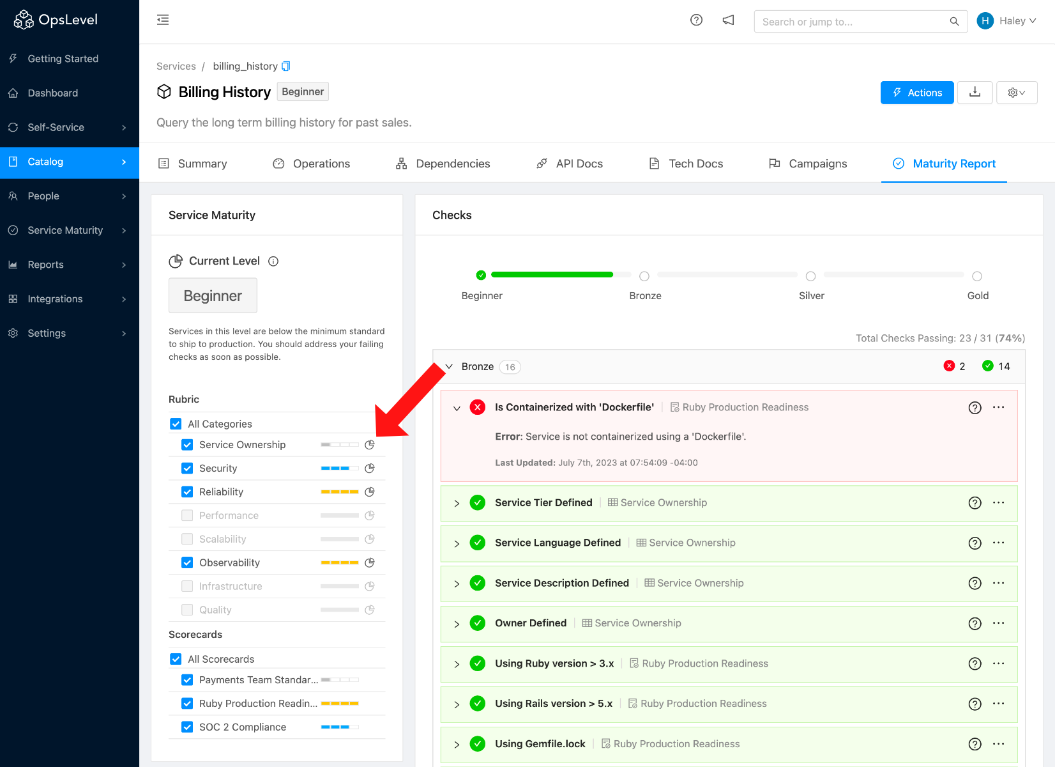Expand the Service Description Defined check
1055x767 pixels.
(x=457, y=584)
